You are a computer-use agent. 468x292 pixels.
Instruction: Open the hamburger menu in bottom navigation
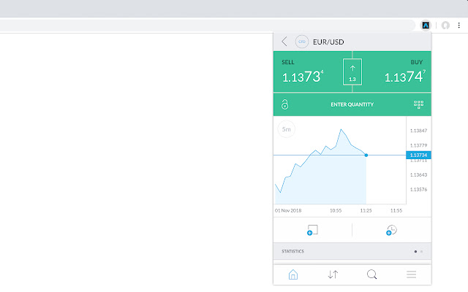coord(411,274)
